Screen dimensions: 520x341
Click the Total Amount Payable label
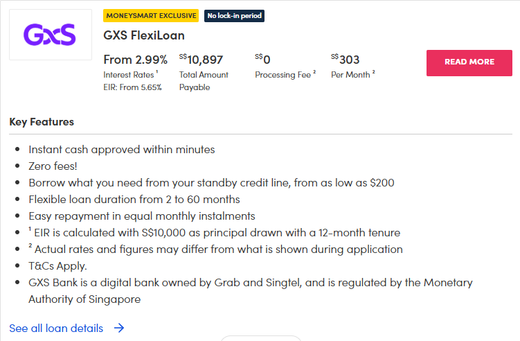[203, 80]
